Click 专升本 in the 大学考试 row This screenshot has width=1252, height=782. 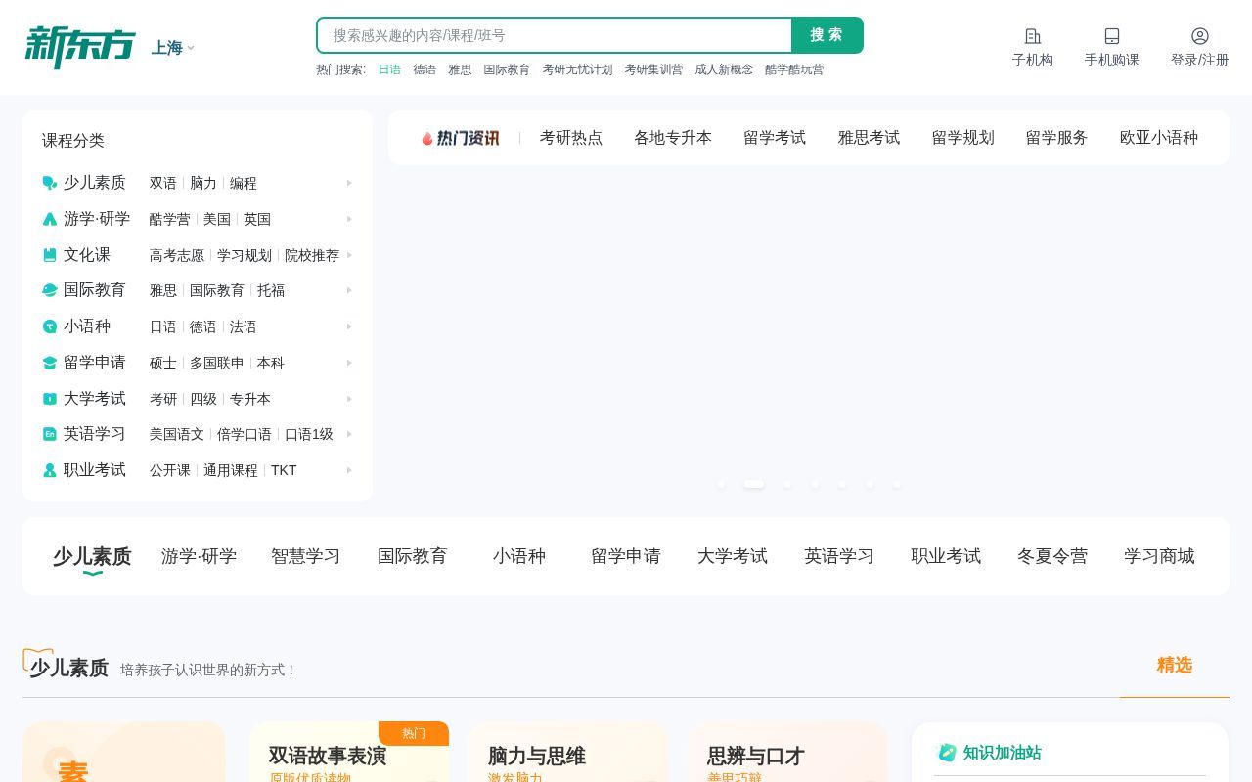250,399
